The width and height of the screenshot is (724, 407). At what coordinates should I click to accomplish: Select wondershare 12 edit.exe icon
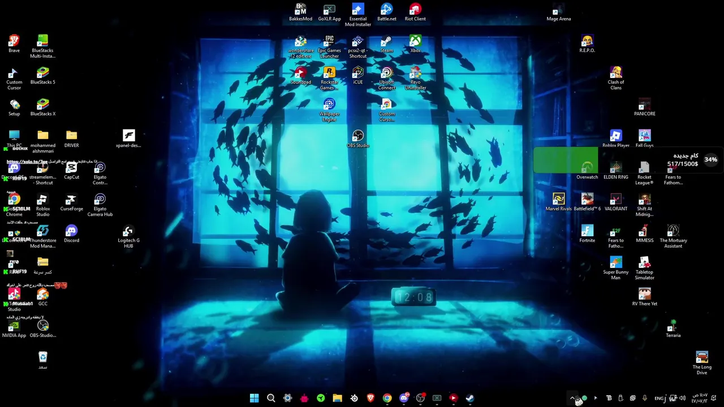(300, 47)
